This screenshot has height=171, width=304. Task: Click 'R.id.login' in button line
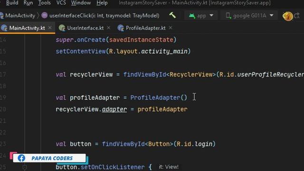click(195, 144)
